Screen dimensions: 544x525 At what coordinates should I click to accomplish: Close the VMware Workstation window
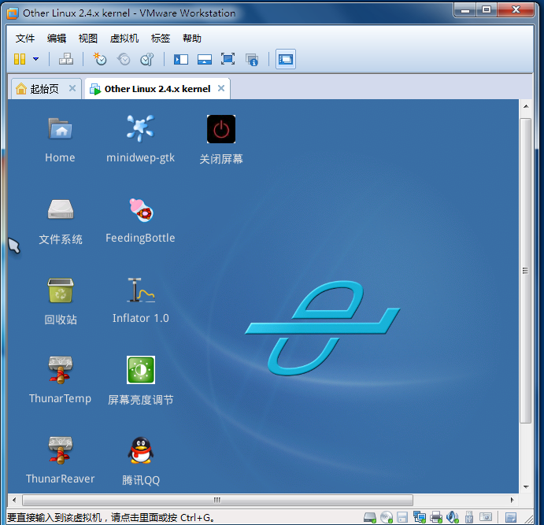tap(516, 9)
